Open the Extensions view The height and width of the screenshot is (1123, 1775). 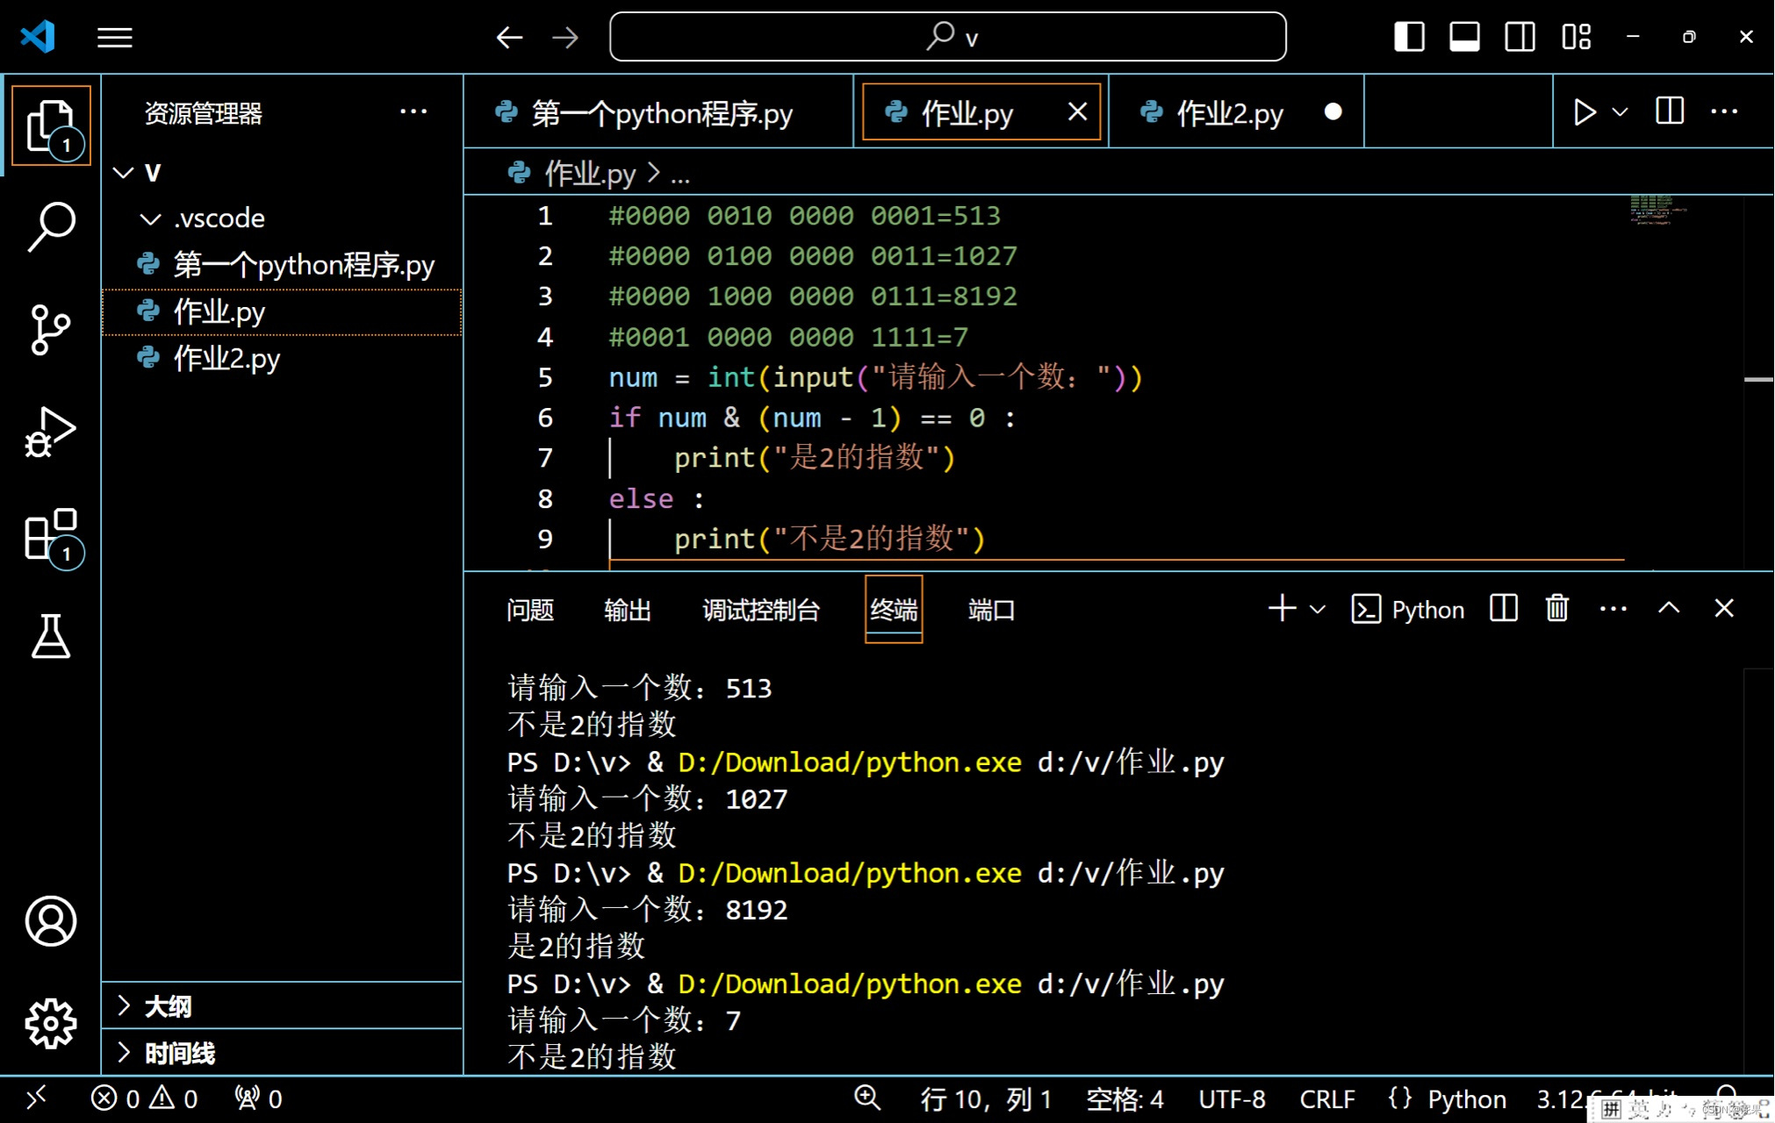51,535
